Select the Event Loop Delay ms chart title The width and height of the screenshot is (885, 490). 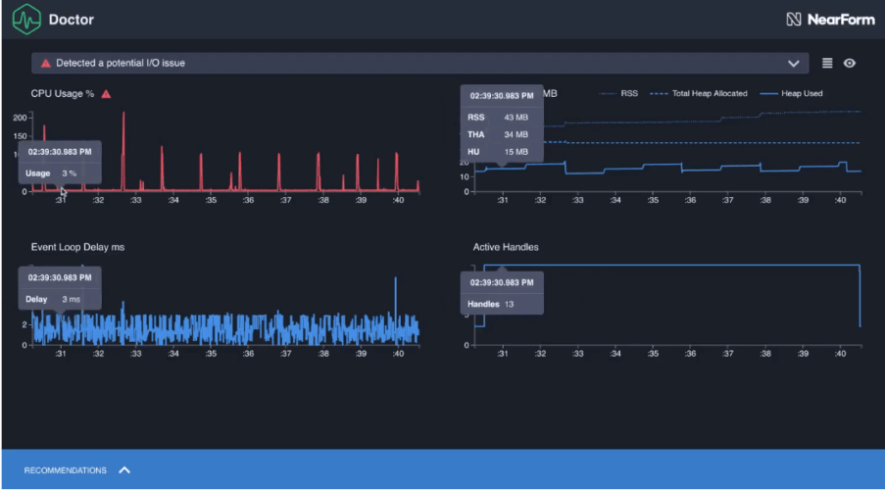tap(77, 247)
